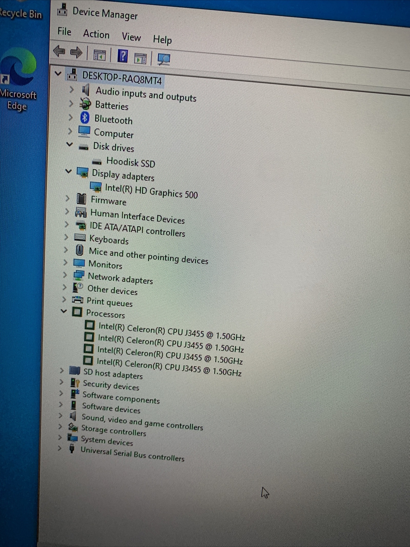Select the Keyboards category label
The width and height of the screenshot is (410, 547).
(x=109, y=239)
